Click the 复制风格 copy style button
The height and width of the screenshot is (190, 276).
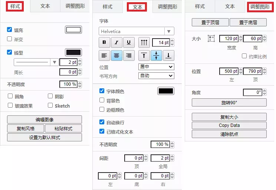26,128
